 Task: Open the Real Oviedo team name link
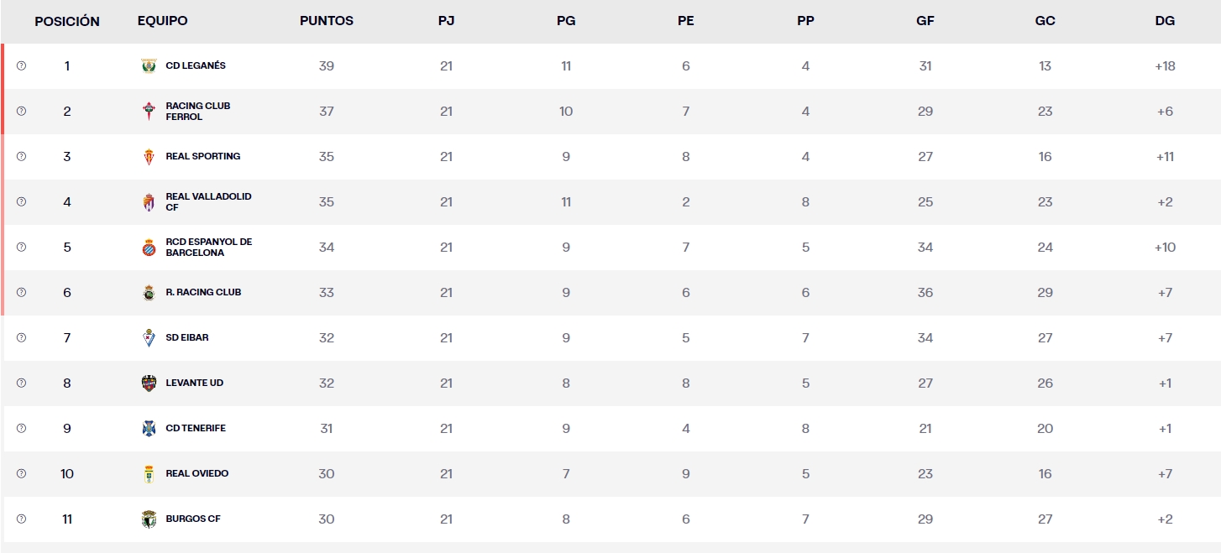197,473
